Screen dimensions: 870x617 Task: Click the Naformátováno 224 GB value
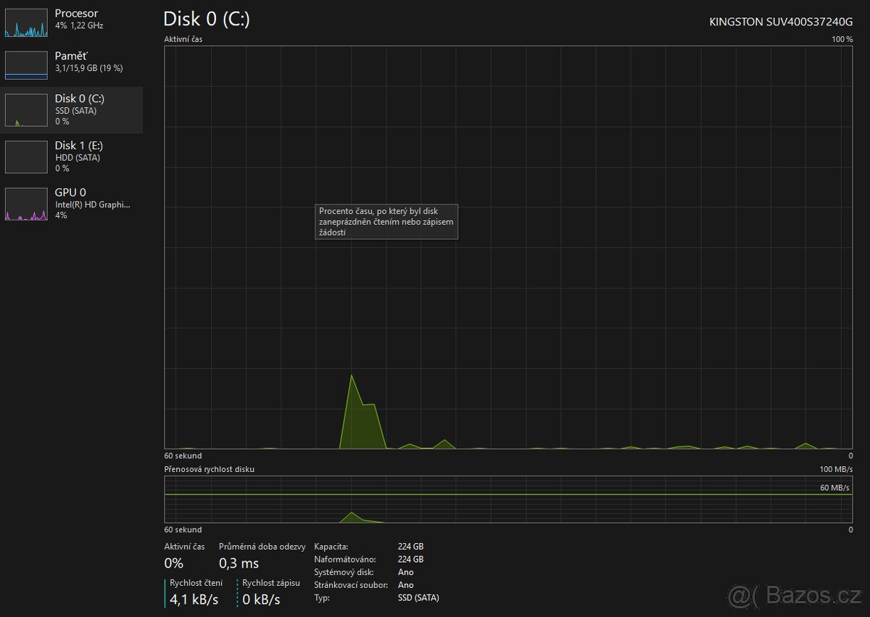(x=410, y=559)
